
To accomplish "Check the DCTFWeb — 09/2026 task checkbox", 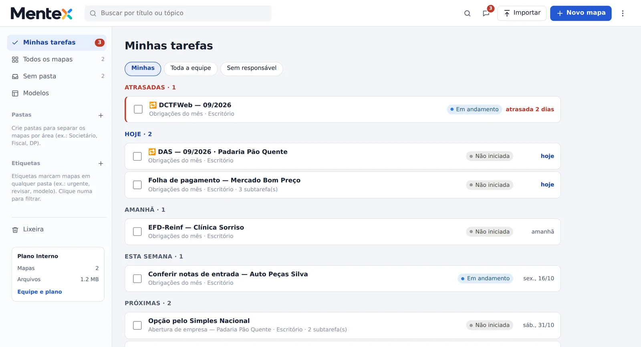I will pyautogui.click(x=138, y=109).
